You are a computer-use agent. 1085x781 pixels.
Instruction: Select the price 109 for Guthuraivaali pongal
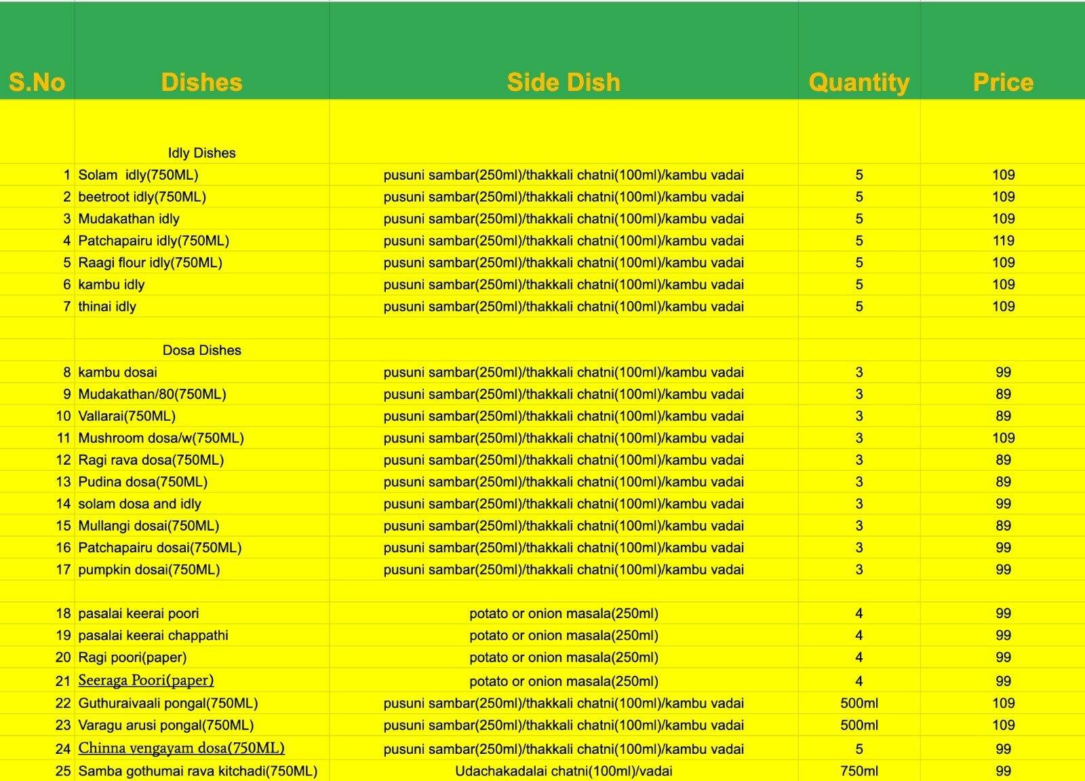[x=1004, y=703]
